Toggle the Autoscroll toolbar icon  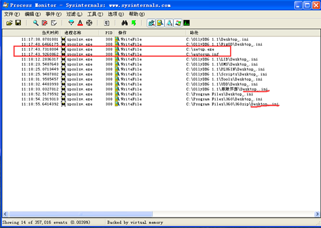pyautogui.click(x=45, y=23)
